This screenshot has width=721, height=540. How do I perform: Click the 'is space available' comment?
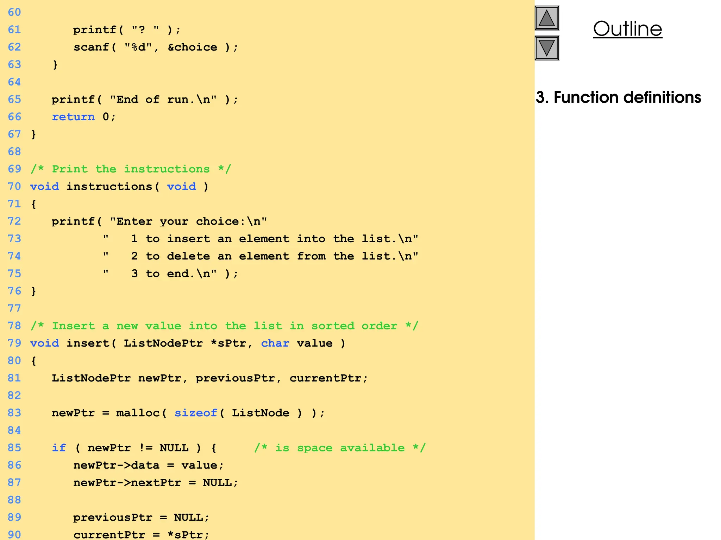[x=340, y=448]
